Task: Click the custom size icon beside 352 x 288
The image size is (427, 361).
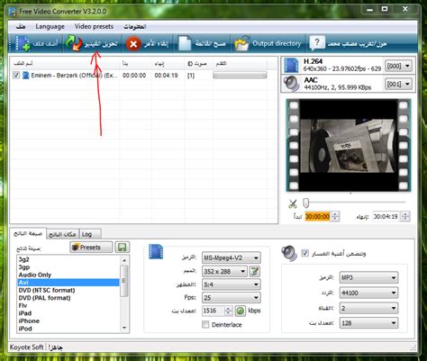Action: pos(255,272)
